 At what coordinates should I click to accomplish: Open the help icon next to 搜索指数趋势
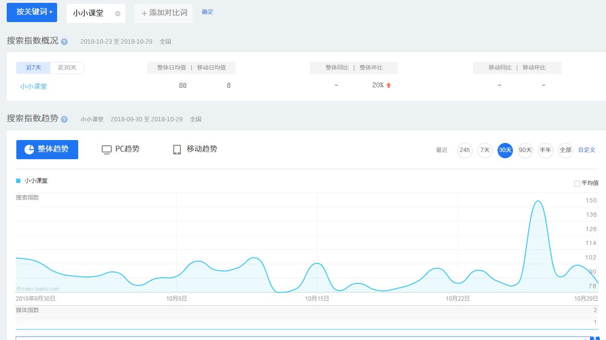pyautogui.click(x=64, y=119)
